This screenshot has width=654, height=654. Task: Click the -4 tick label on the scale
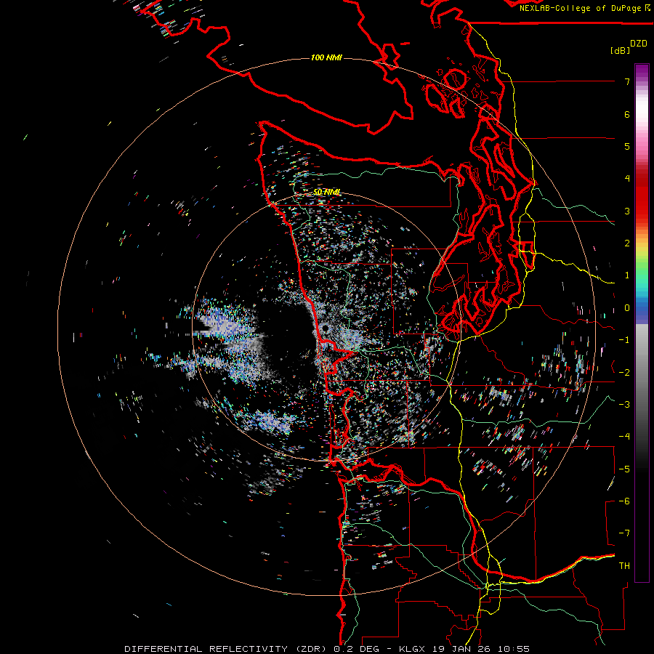point(624,437)
